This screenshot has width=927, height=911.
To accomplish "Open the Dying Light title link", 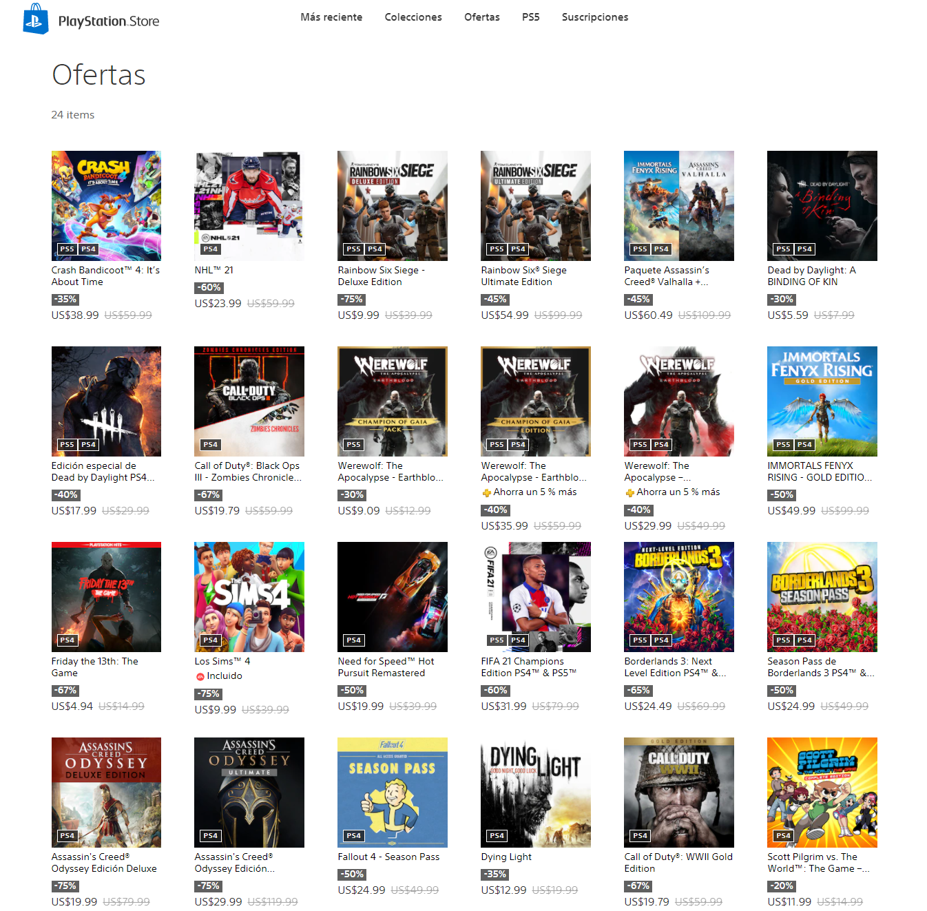I will [x=506, y=857].
